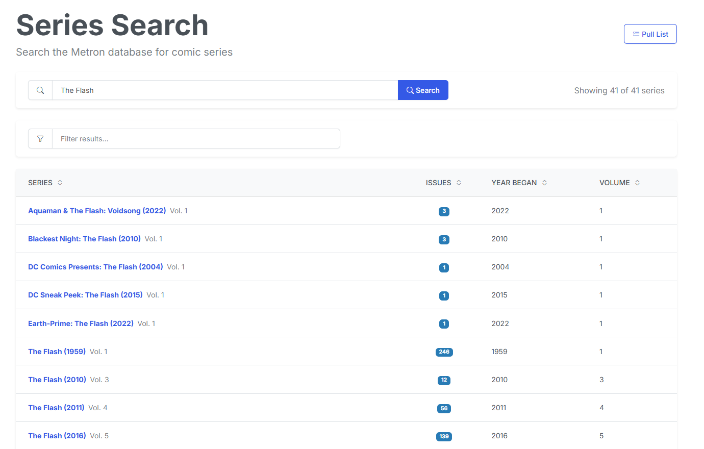Click the magnifying glass icon beside the search field
The height and width of the screenshot is (449, 704).
coord(40,90)
